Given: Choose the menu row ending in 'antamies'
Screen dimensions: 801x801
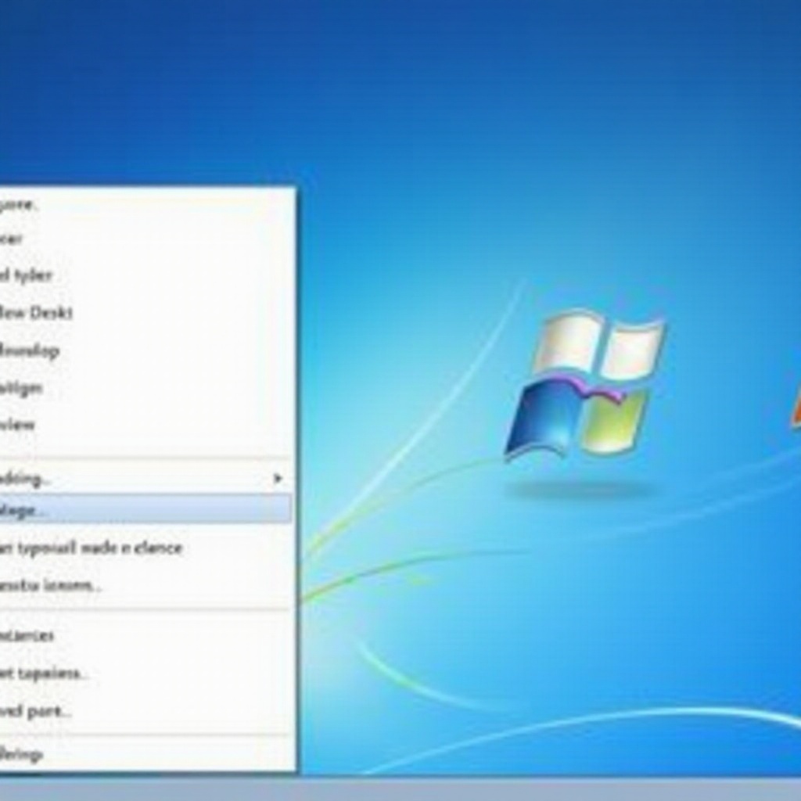Looking at the screenshot, I should (x=145, y=636).
